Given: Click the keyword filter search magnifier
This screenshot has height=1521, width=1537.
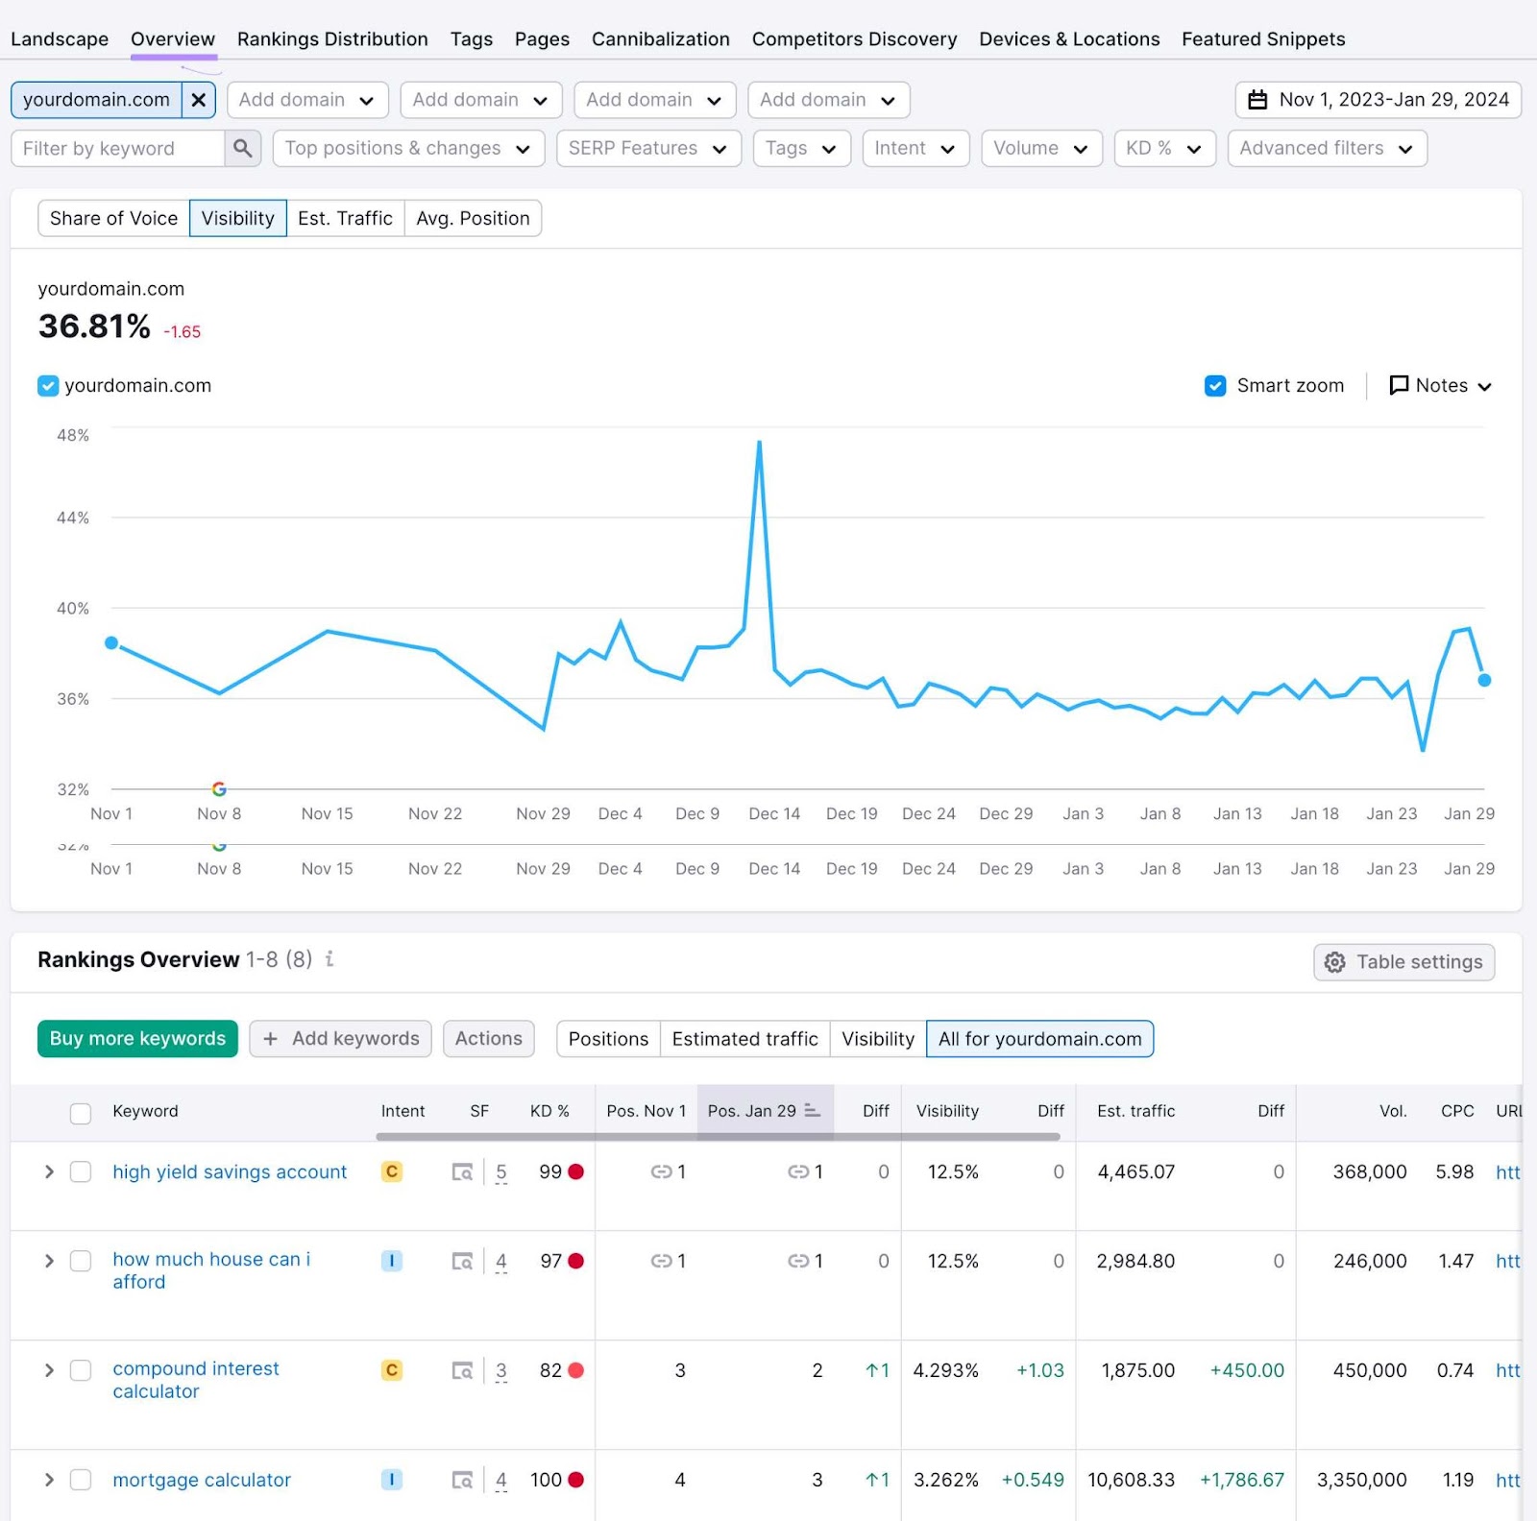Looking at the screenshot, I should click(243, 148).
